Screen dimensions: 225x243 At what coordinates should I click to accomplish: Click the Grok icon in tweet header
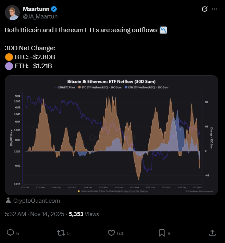coord(205,9)
